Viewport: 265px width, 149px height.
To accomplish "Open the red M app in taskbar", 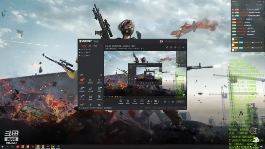I will [x=48, y=147].
